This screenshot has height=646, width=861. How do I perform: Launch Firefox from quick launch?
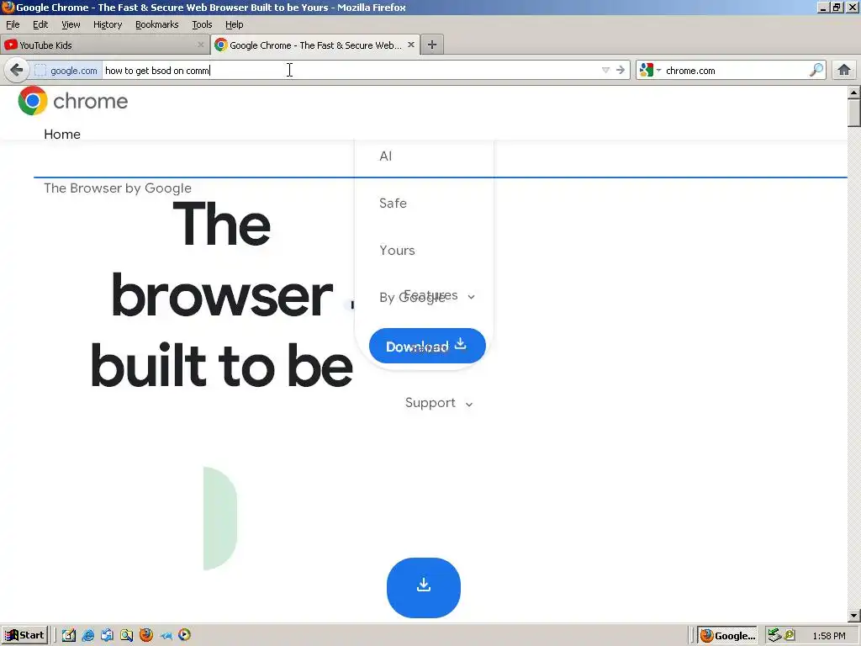(146, 635)
